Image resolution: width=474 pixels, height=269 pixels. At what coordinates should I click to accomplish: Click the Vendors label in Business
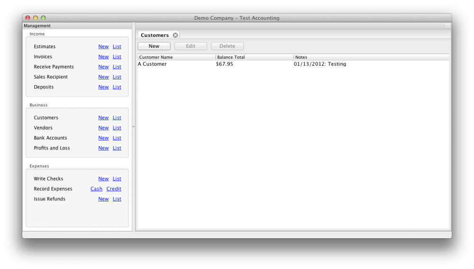(x=43, y=128)
